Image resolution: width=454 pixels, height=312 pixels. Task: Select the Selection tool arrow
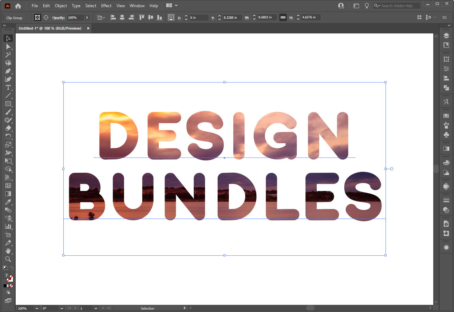[x=8, y=38]
